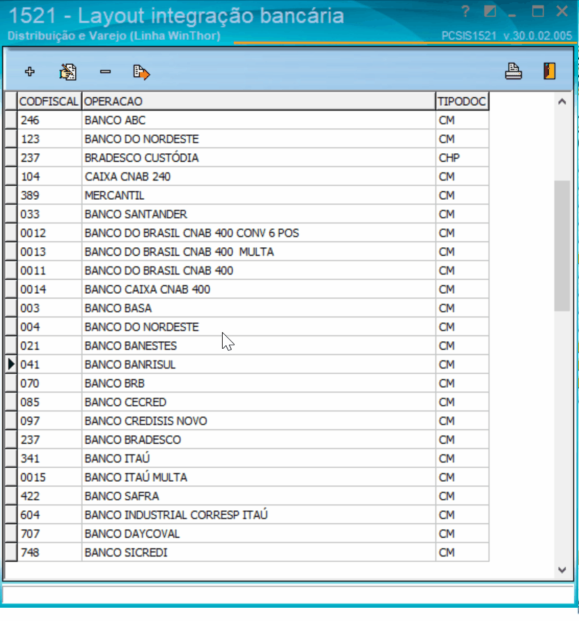579x621 pixels.
Task: Click the empty status field at bottom
Action: tap(287, 595)
